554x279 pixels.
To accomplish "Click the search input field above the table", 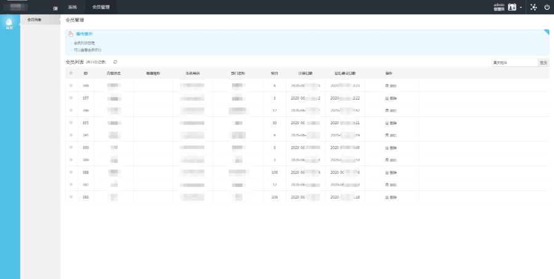I will click(514, 62).
